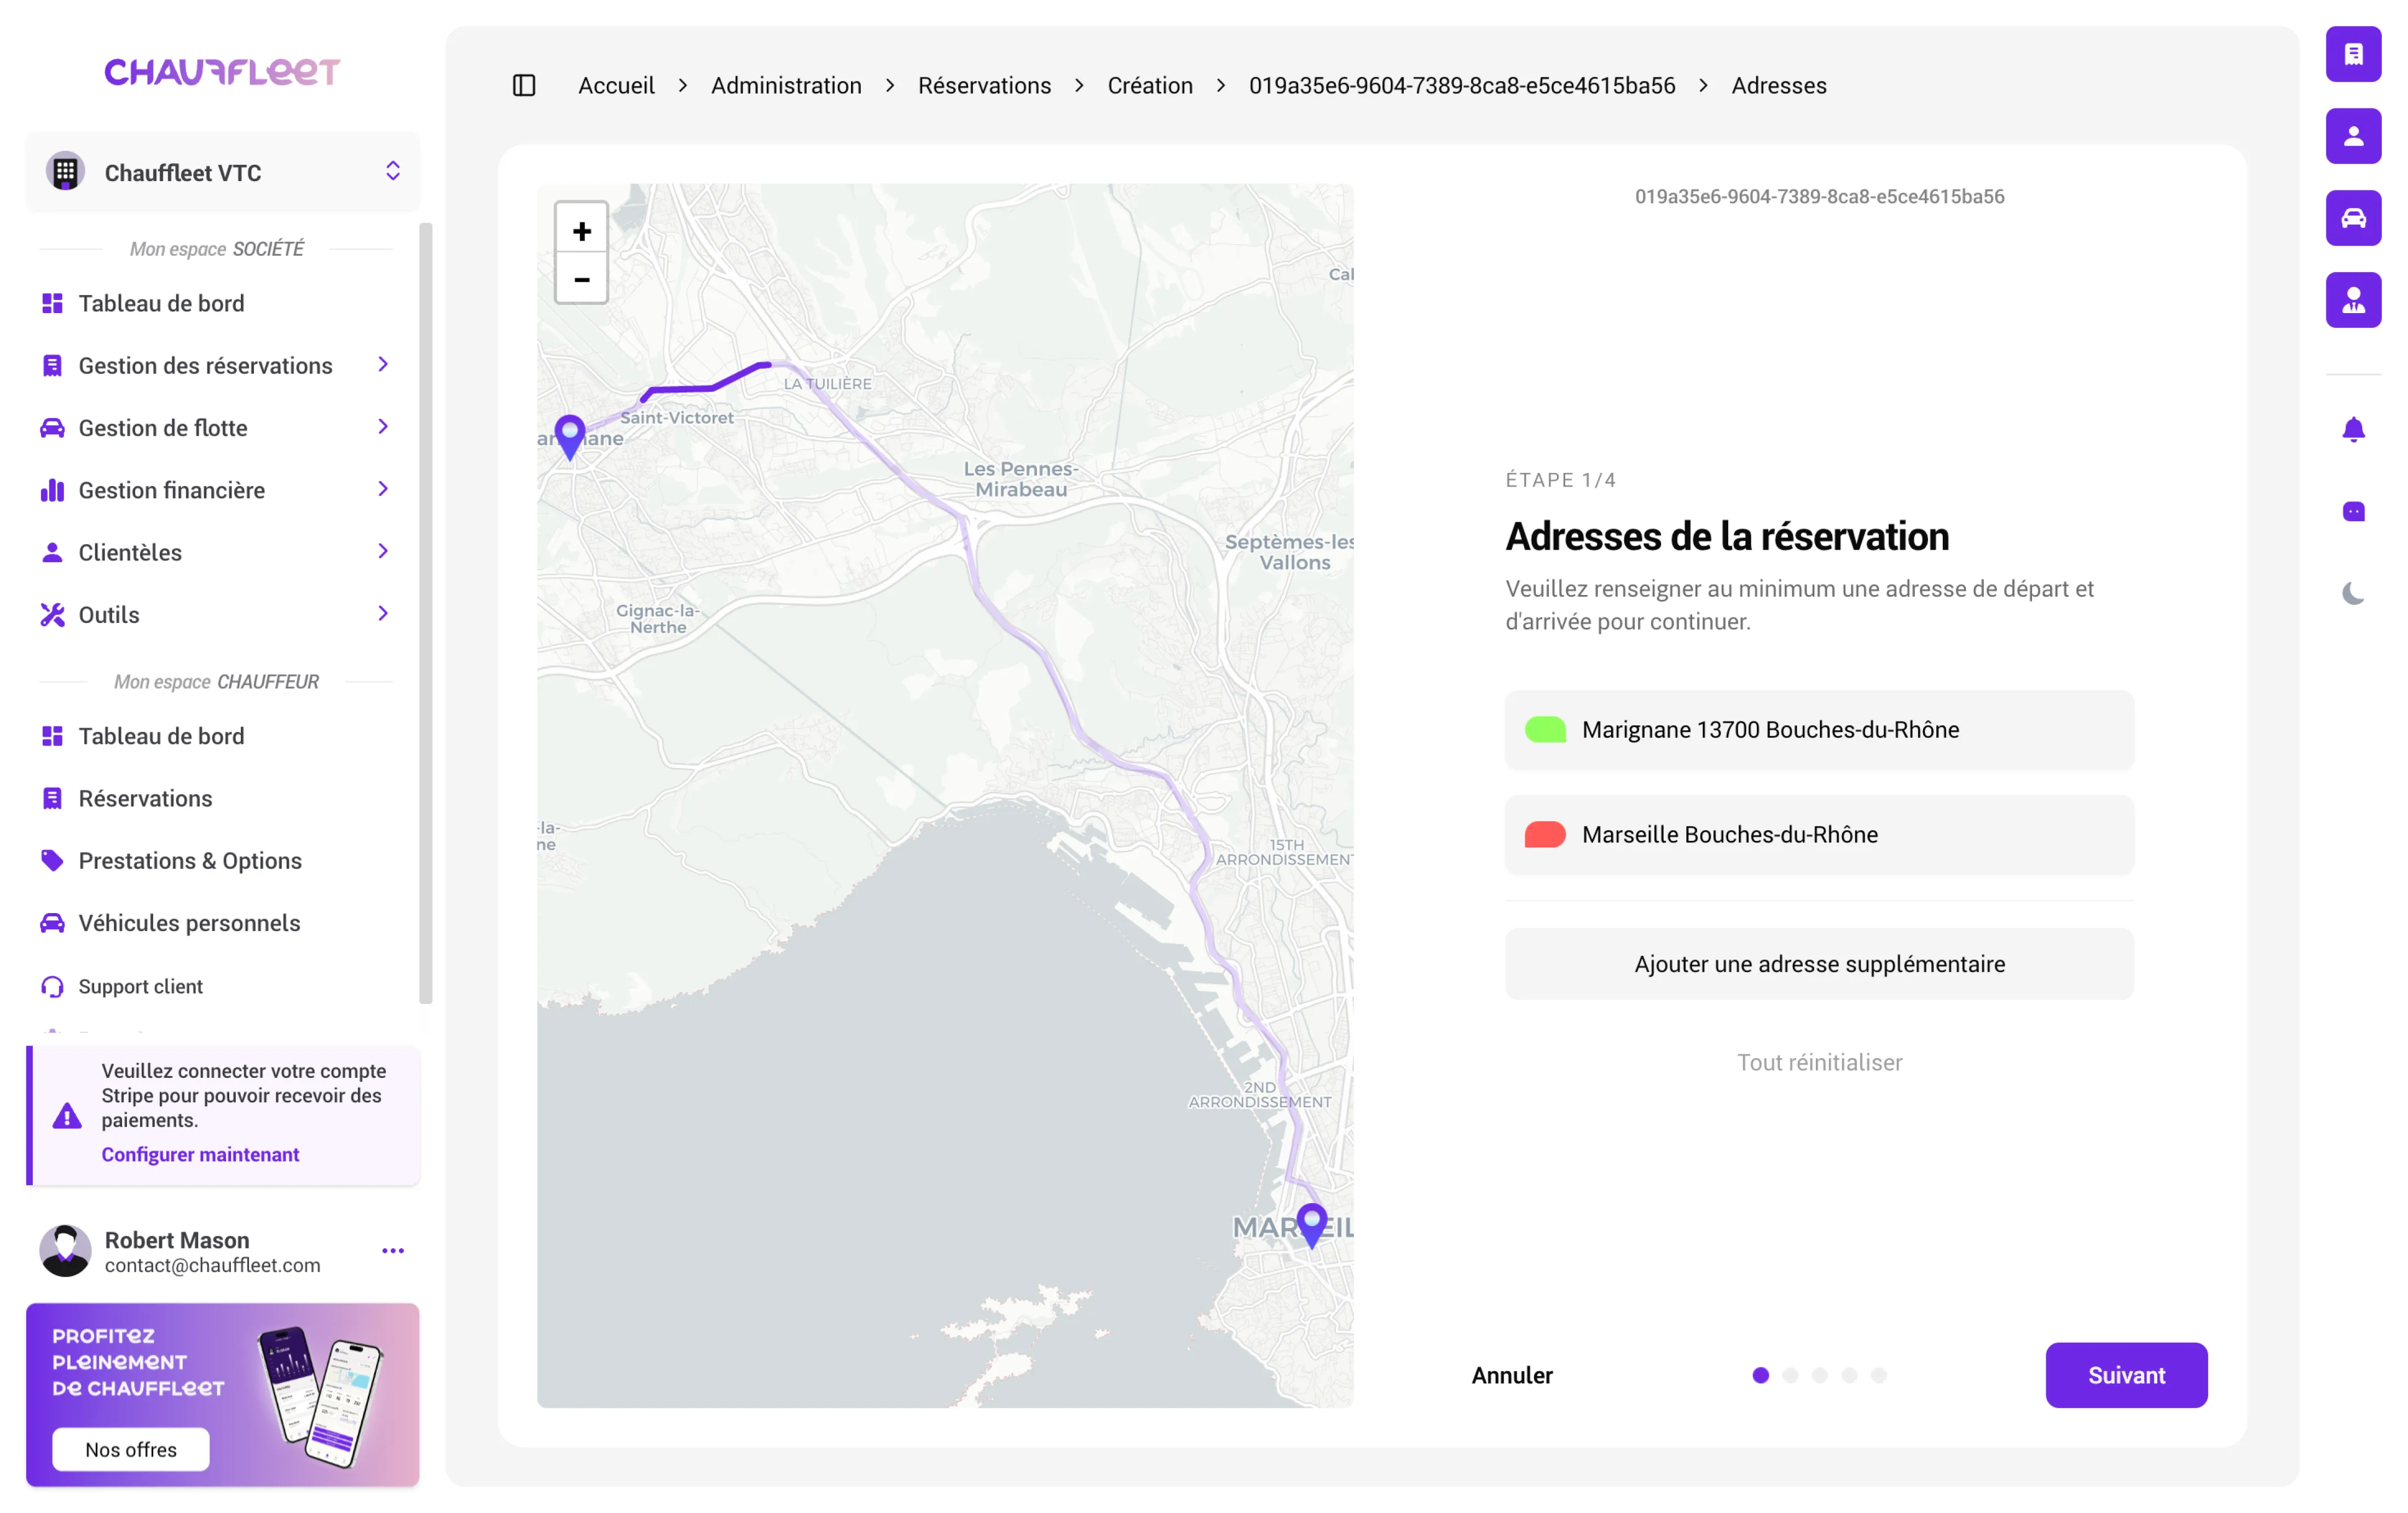Open Robert Mason's three-dot menu

pos(393,1251)
